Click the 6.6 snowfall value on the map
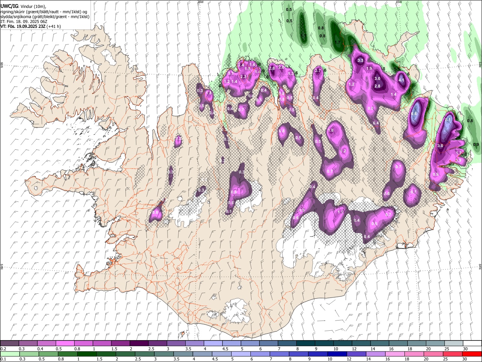Viewport: 482px width, 362px height. pyautogui.click(x=414, y=114)
